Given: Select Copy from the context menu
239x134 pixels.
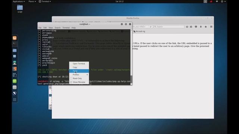Looking at the screenshot, I should pyautogui.click(x=79, y=67).
